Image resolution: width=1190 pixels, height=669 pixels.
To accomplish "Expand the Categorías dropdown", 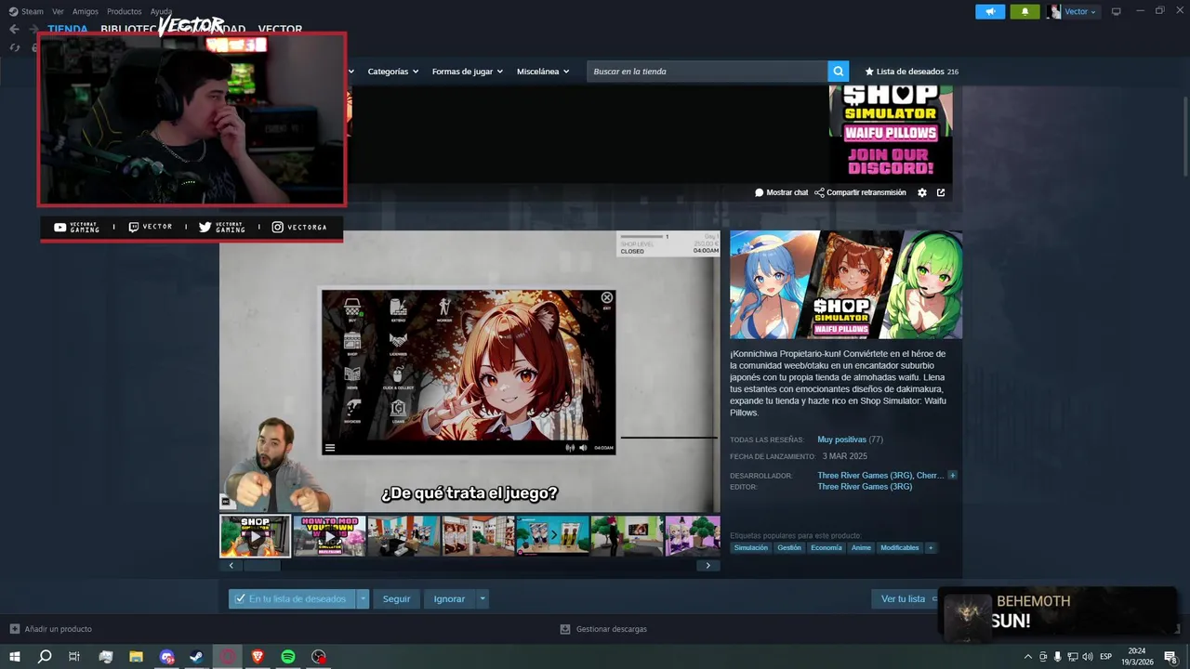I will click(x=392, y=72).
